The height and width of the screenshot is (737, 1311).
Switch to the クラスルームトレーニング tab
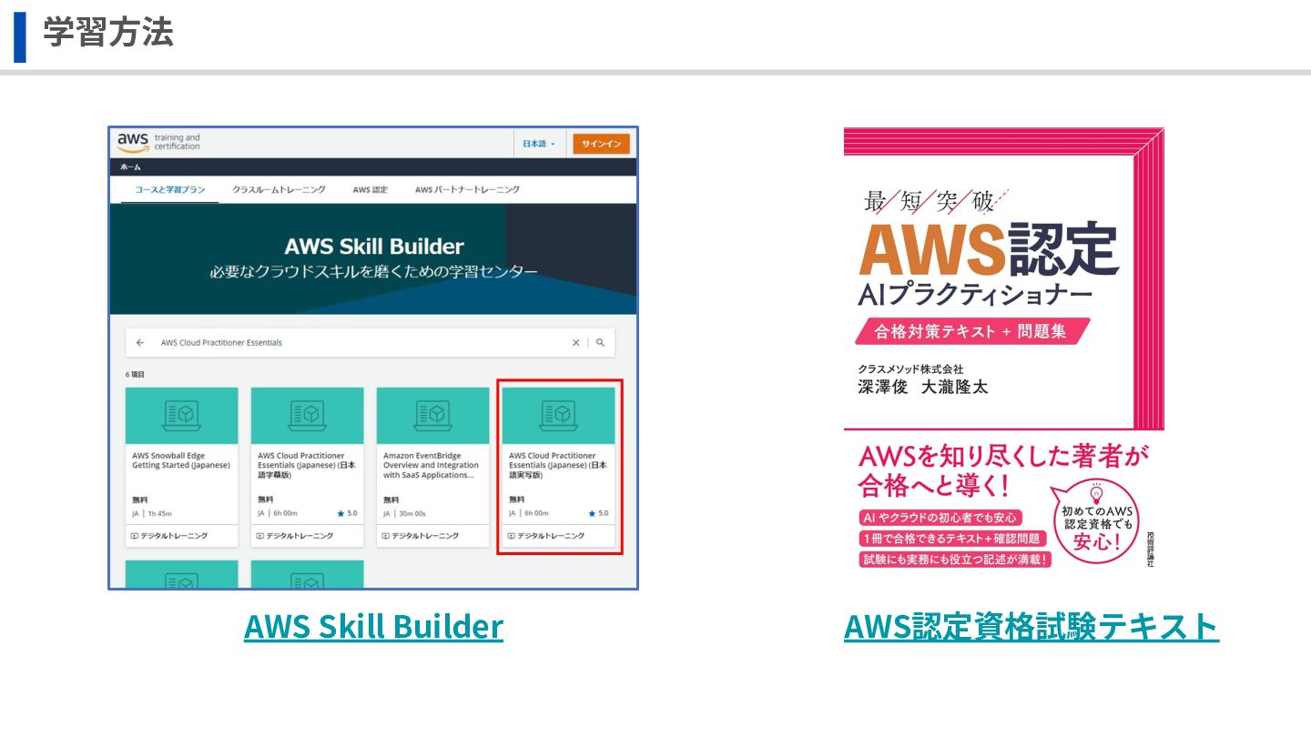pyautogui.click(x=279, y=189)
